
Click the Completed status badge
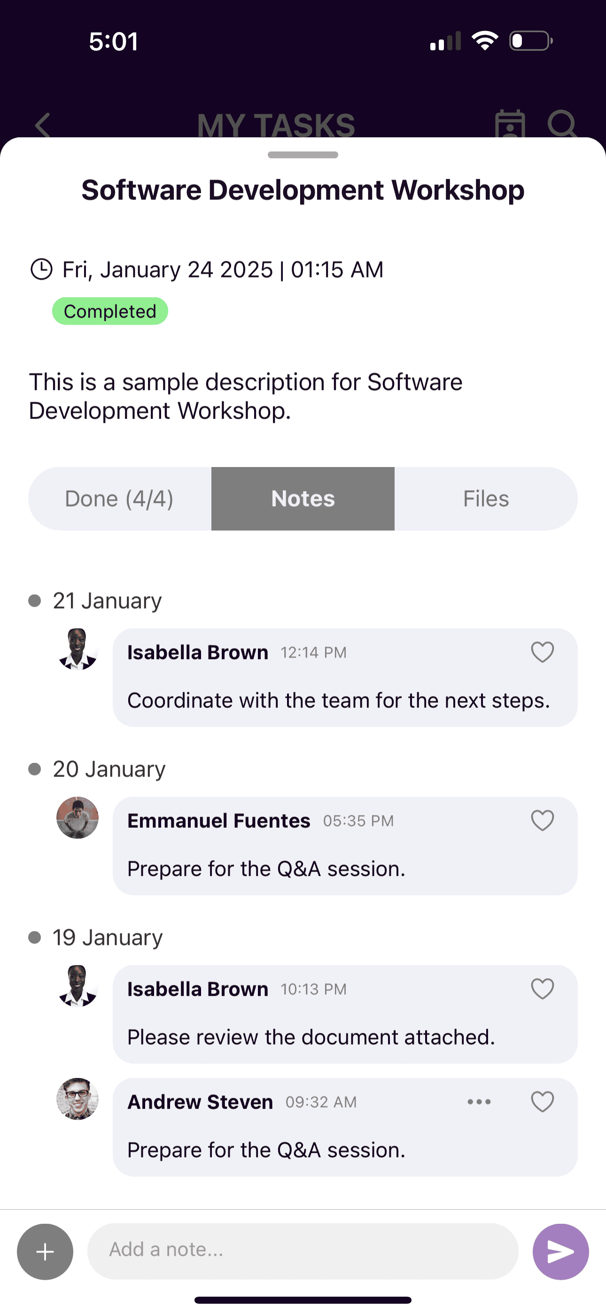click(109, 311)
